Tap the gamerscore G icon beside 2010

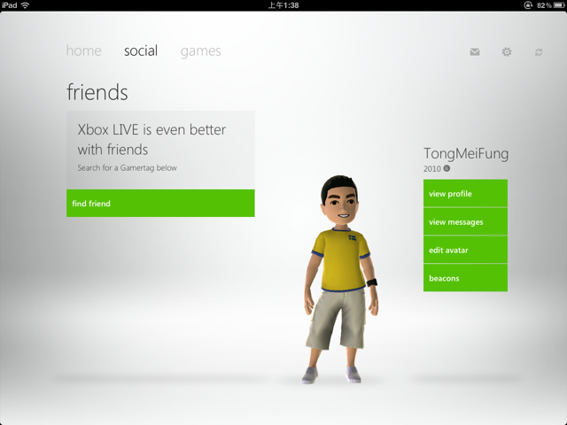(x=447, y=168)
